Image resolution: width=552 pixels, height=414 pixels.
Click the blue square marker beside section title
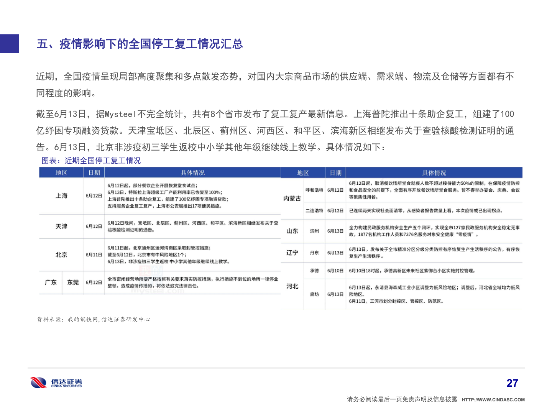(x=9, y=44)
